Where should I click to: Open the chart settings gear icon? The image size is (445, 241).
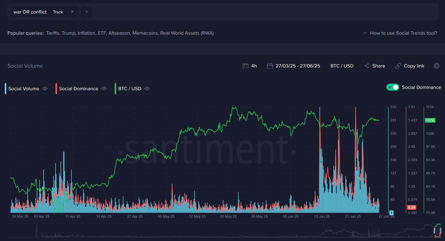pyautogui.click(x=436, y=66)
